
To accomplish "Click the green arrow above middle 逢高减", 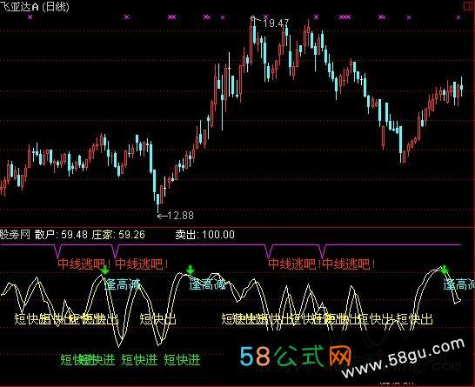I will click(x=190, y=270).
